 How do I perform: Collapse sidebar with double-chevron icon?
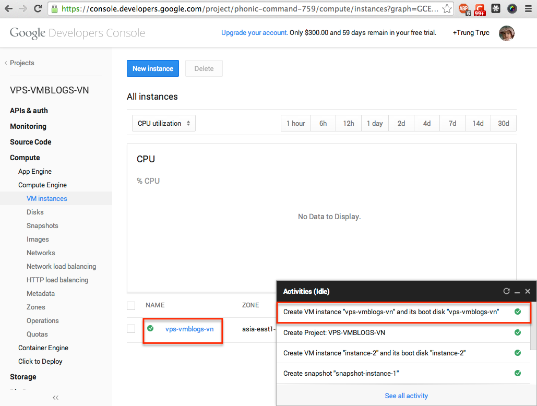click(56, 398)
